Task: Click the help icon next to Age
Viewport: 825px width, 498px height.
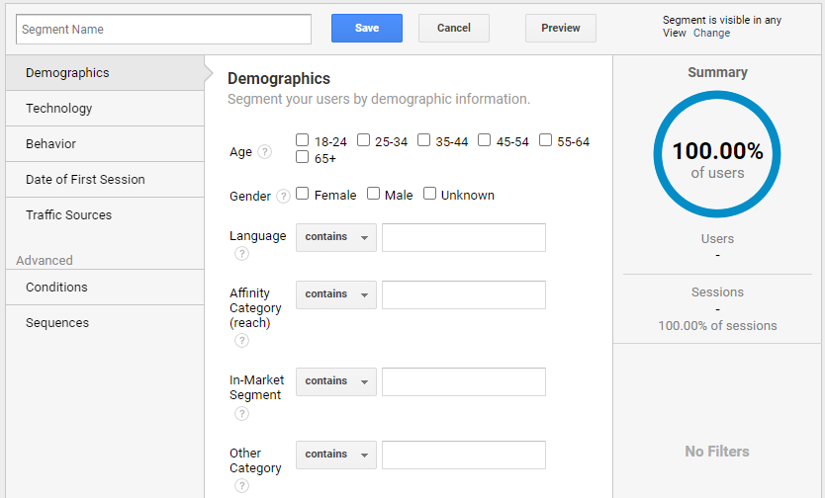Action: 264,152
